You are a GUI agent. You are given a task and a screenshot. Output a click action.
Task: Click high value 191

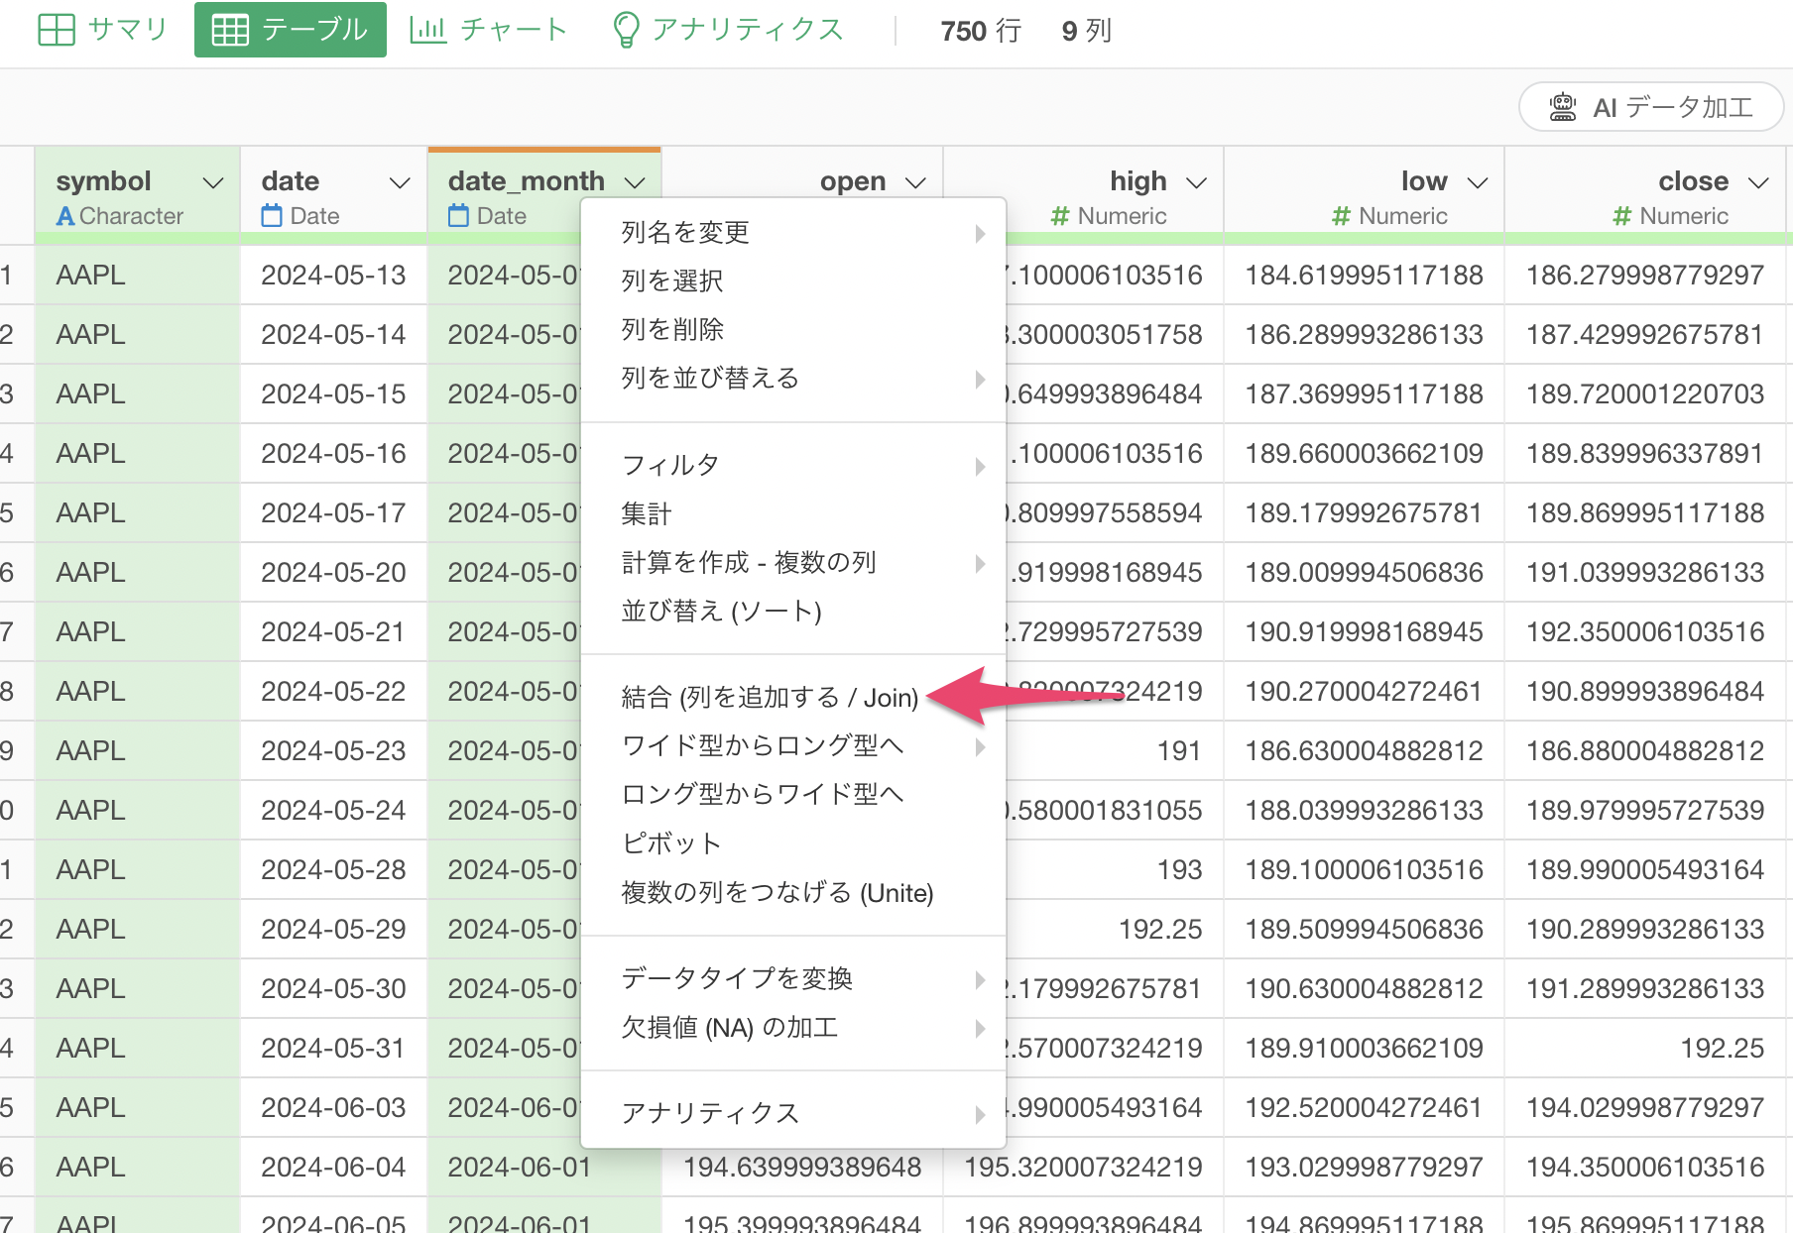pyautogui.click(x=1179, y=751)
